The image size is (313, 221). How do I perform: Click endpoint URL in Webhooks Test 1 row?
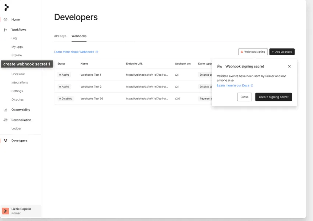(x=147, y=75)
